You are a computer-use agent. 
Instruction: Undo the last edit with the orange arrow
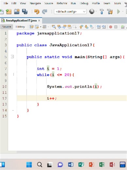37,11
